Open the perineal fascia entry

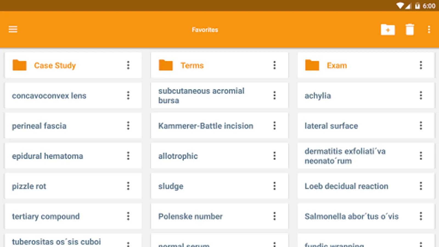click(39, 126)
